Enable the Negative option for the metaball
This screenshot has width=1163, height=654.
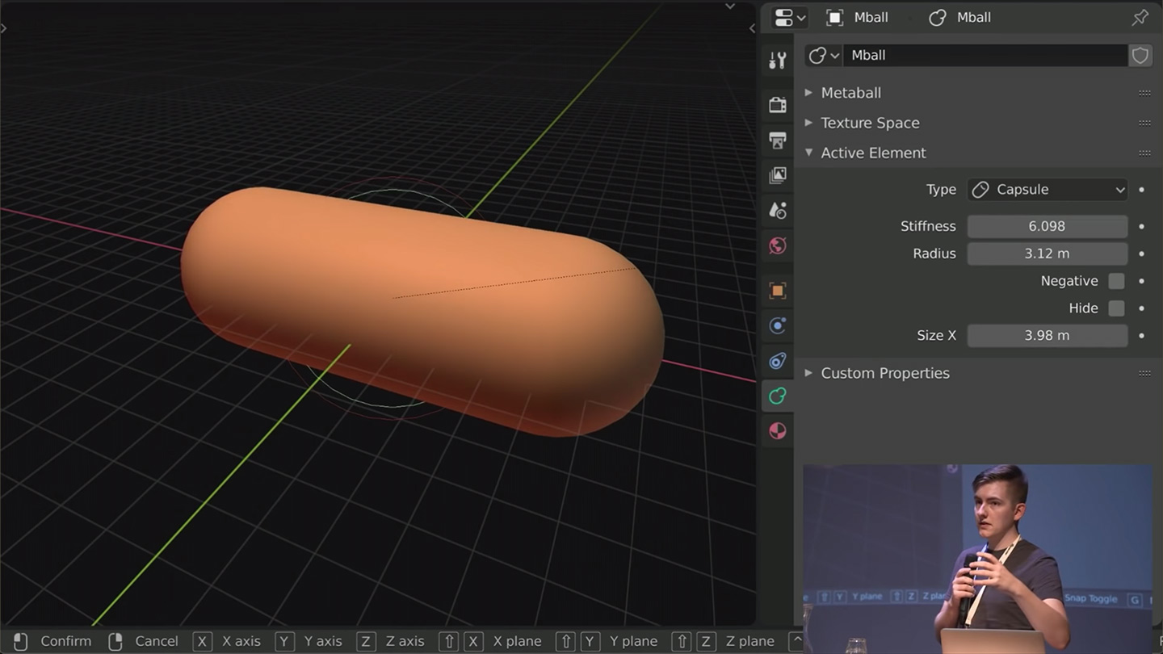tap(1116, 280)
